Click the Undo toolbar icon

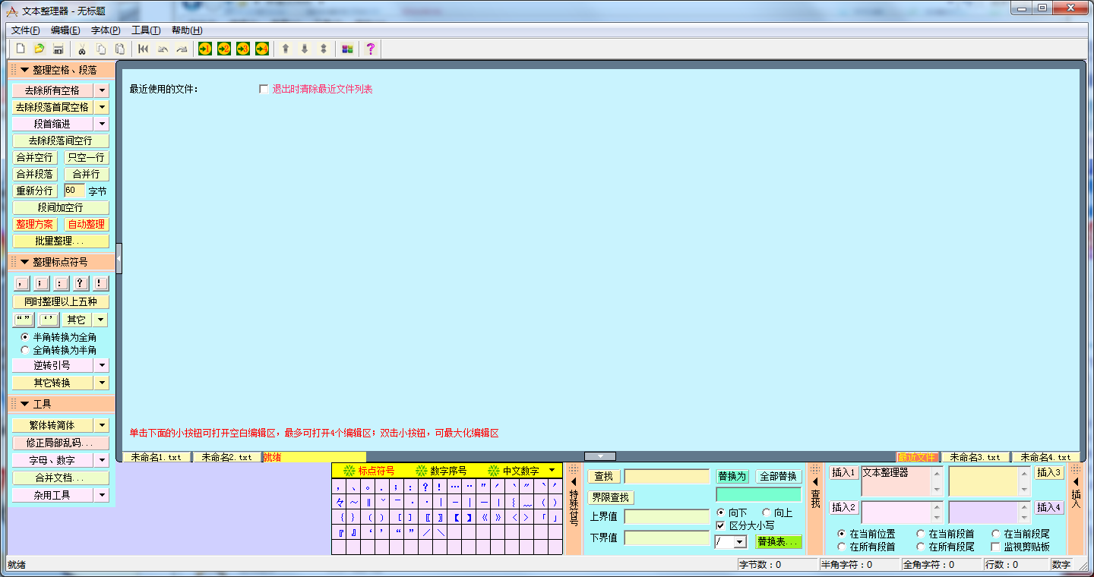click(x=163, y=49)
